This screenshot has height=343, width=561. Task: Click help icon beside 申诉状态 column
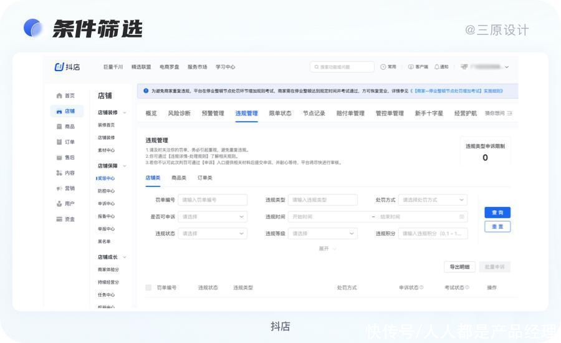pyautogui.click(x=422, y=287)
